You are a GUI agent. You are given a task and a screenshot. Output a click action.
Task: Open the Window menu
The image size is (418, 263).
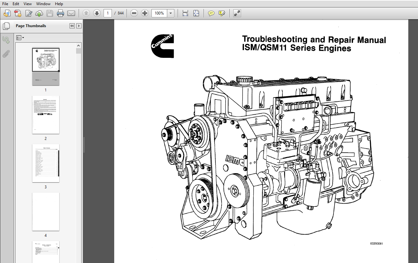pos(43,4)
